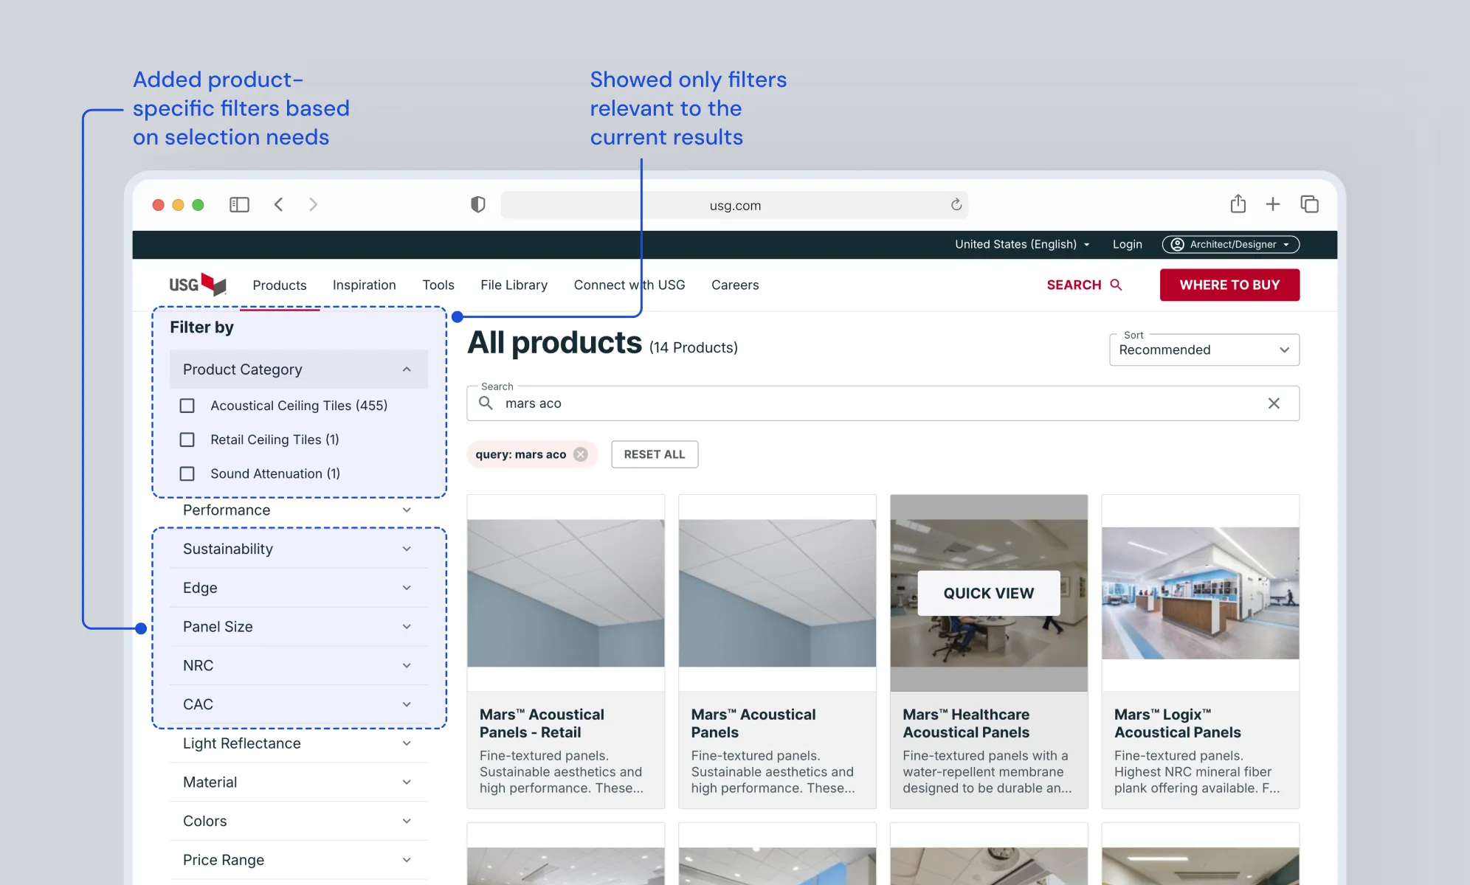Viewport: 1470px width, 885px height.
Task: Expand the NRC filter
Action: coord(298,665)
